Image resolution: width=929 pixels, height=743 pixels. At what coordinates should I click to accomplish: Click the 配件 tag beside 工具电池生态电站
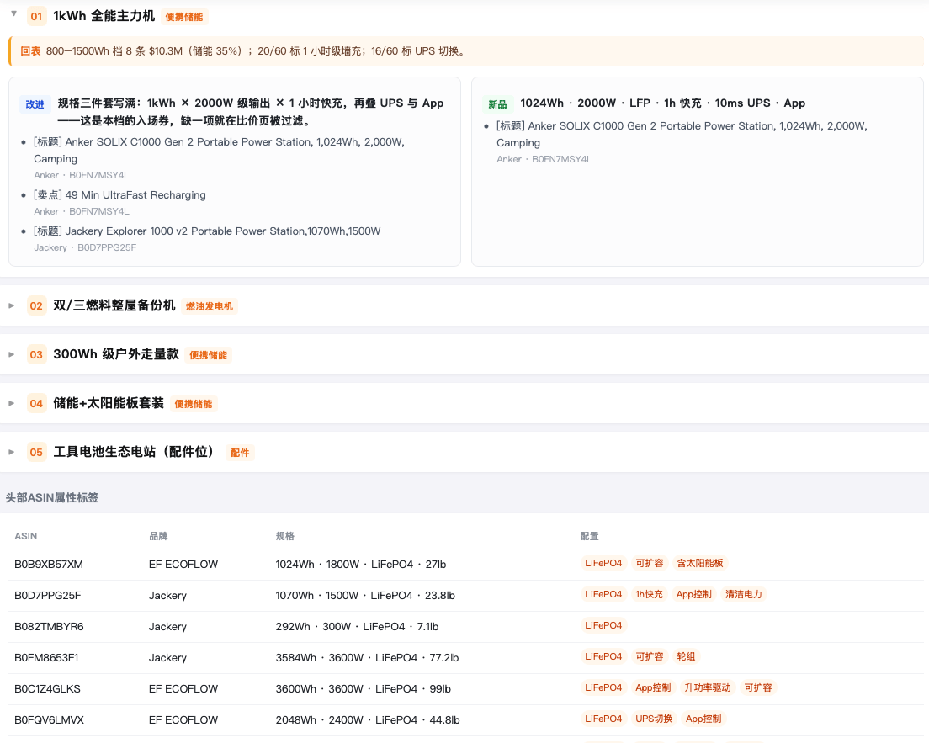point(240,453)
